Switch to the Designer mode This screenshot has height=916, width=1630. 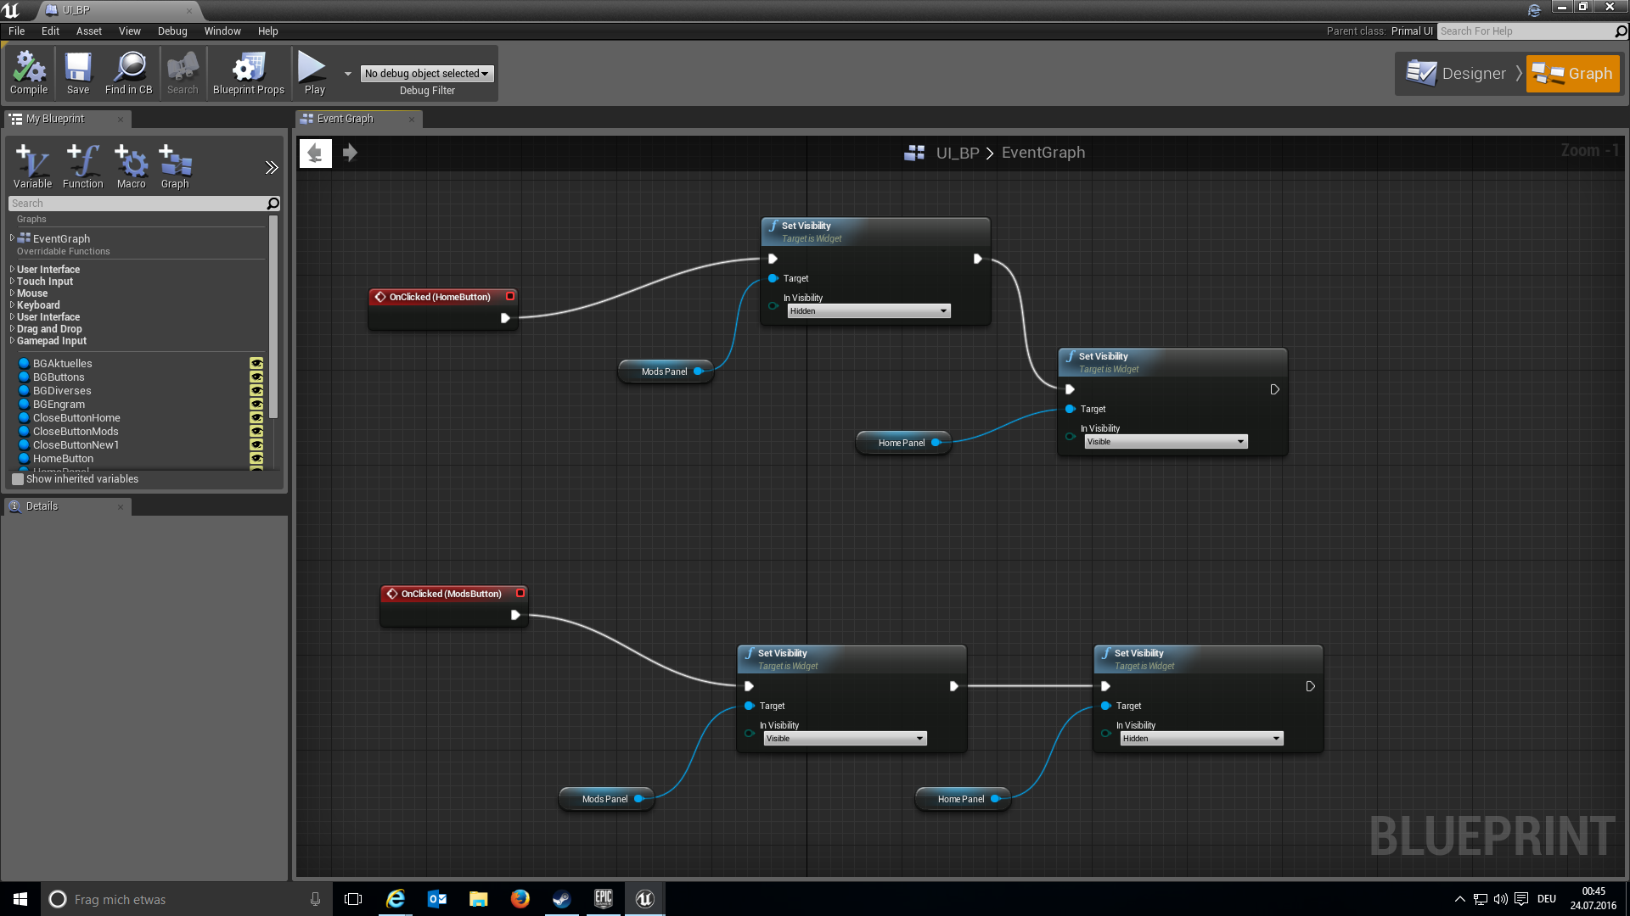(1457, 74)
